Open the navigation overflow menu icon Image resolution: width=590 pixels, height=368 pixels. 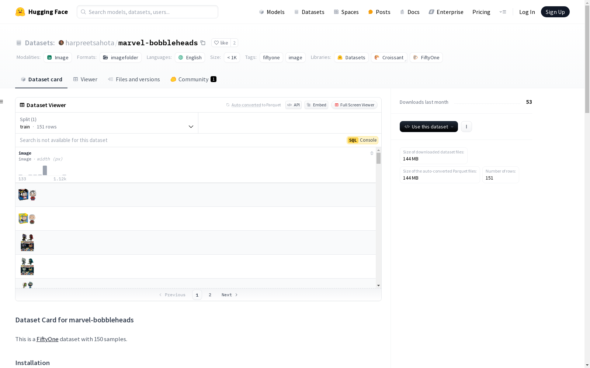503,12
